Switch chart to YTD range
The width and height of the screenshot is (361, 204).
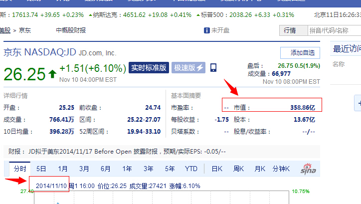tap(191, 169)
